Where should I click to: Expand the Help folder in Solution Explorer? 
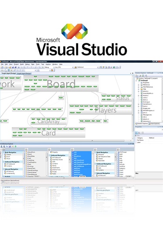click(139, 89)
